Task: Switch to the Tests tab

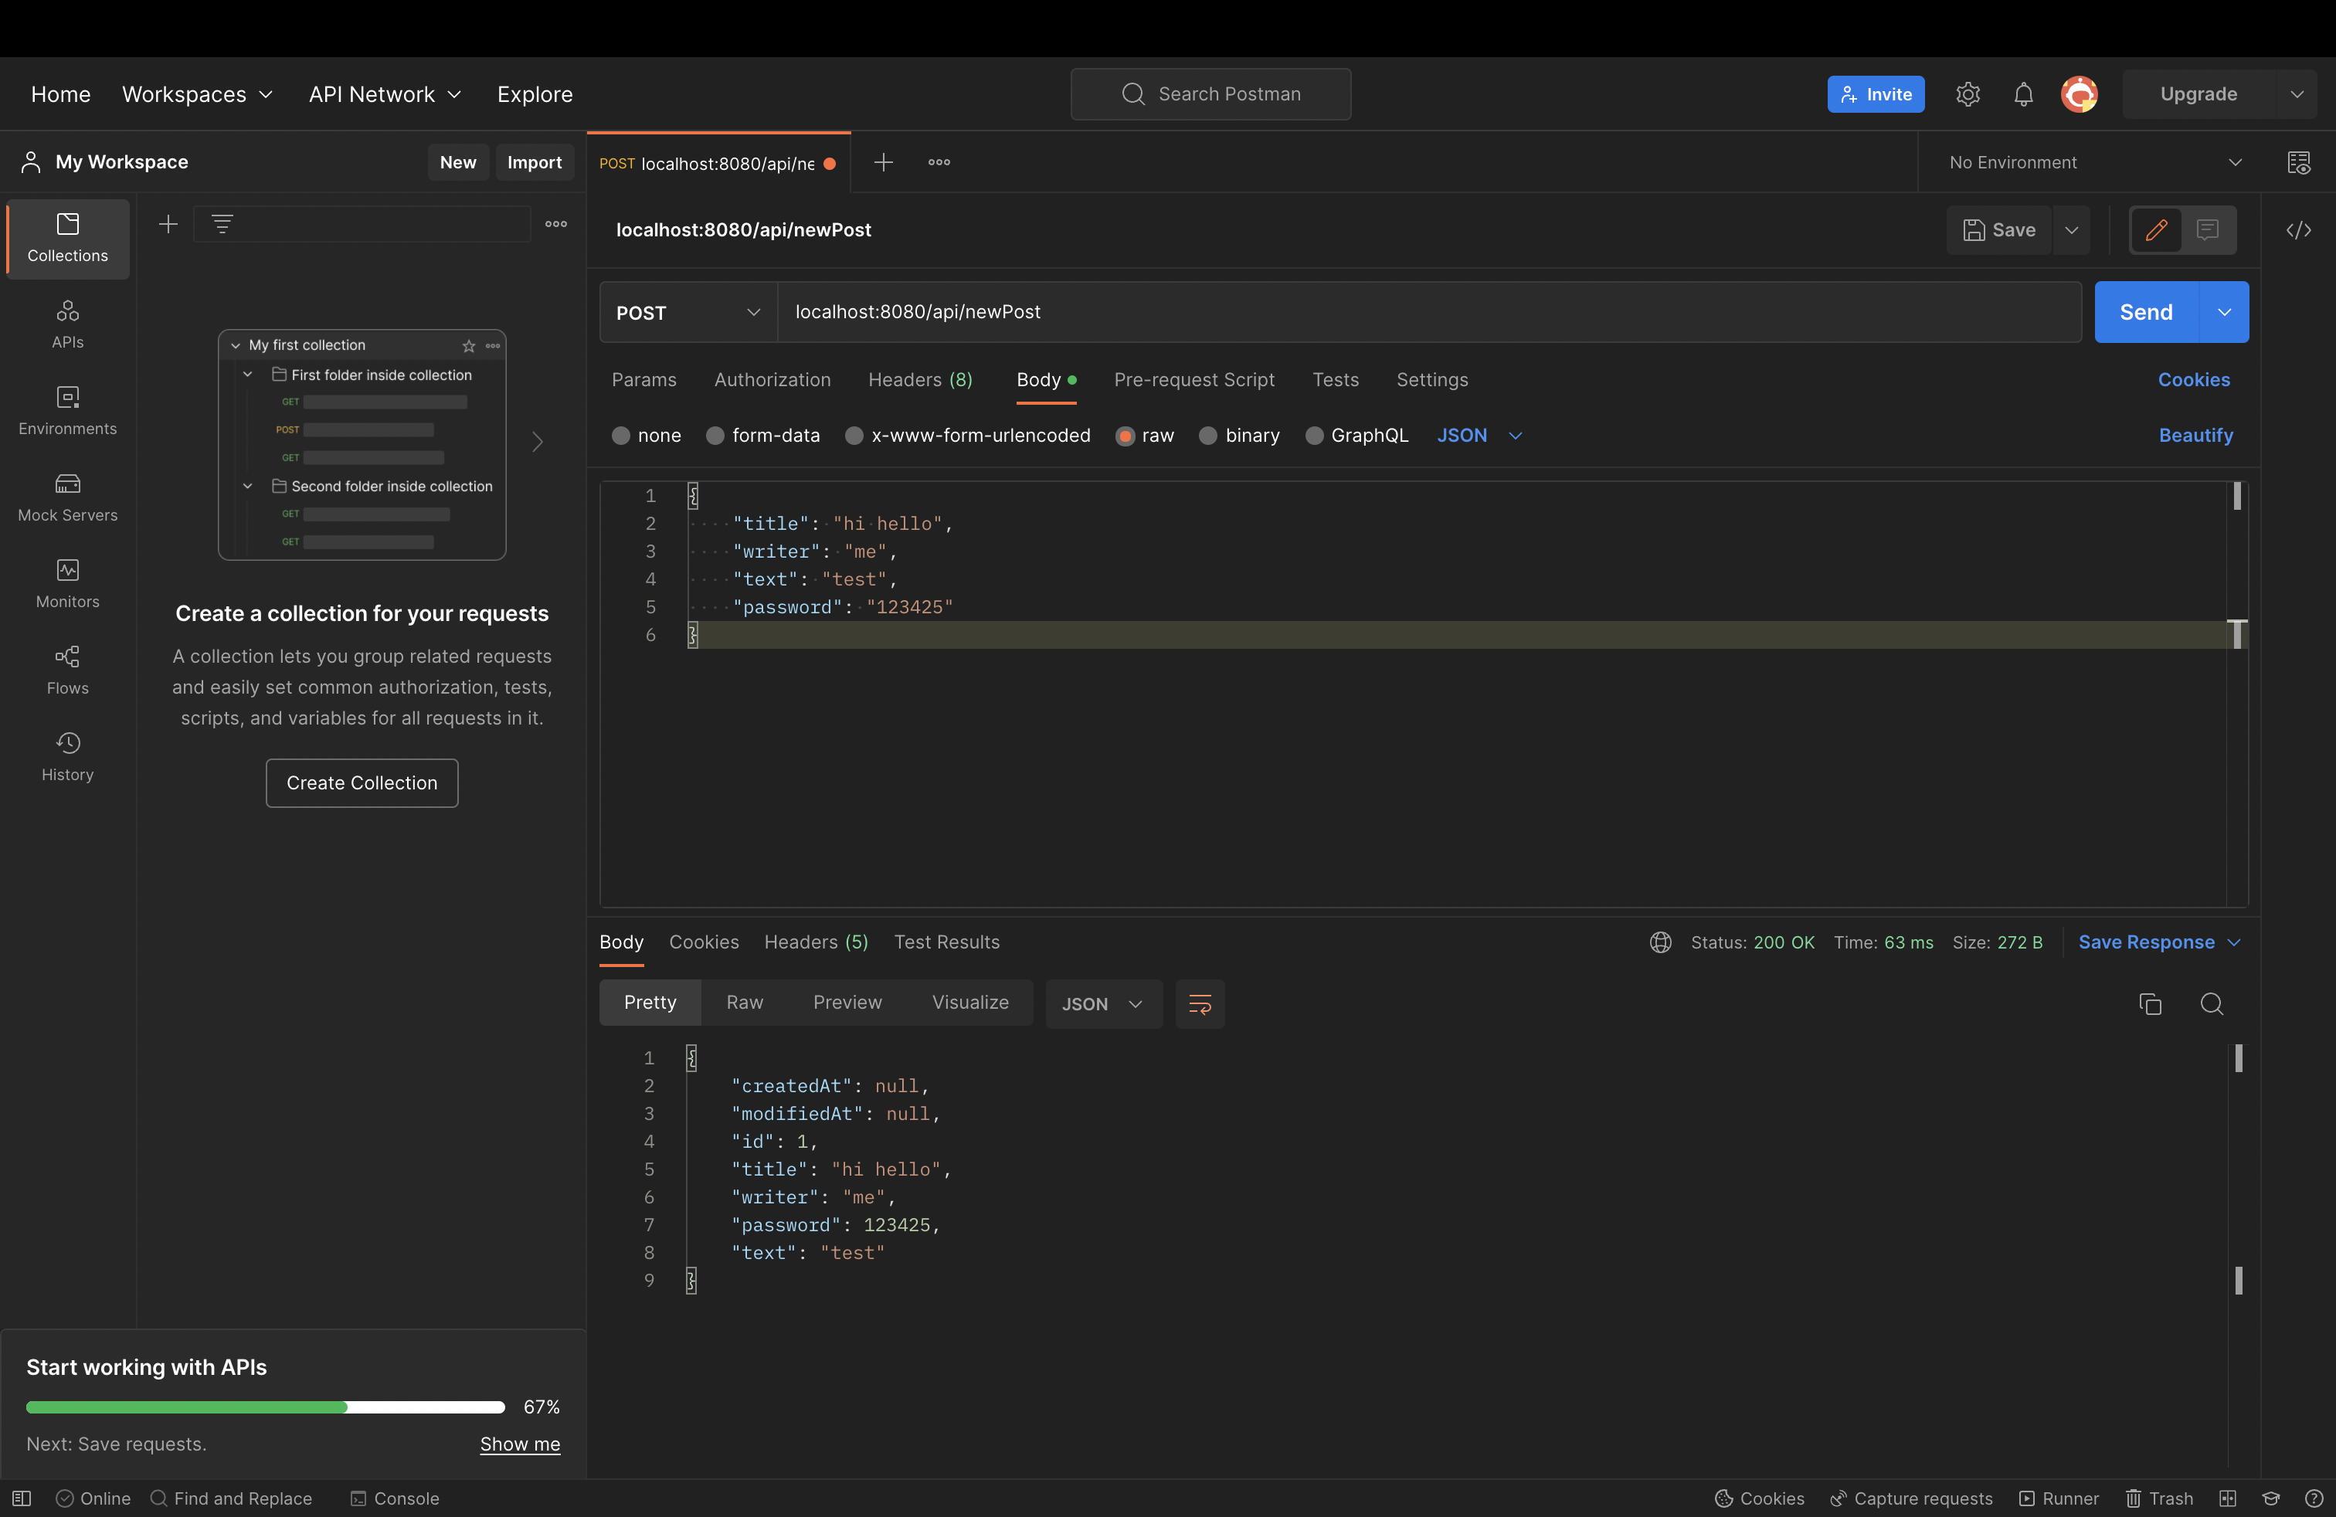Action: pyautogui.click(x=1335, y=380)
